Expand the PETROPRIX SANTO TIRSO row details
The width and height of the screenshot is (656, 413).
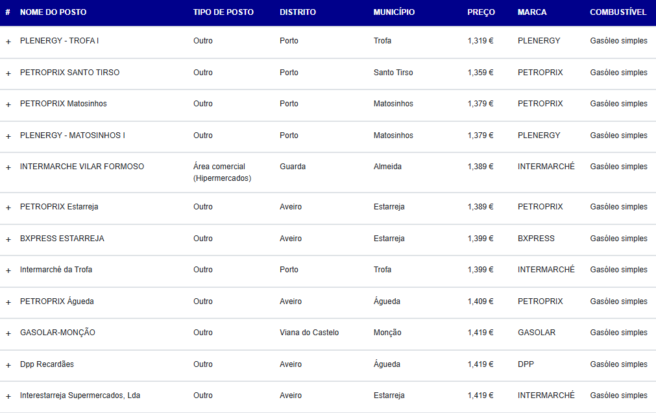coord(8,73)
